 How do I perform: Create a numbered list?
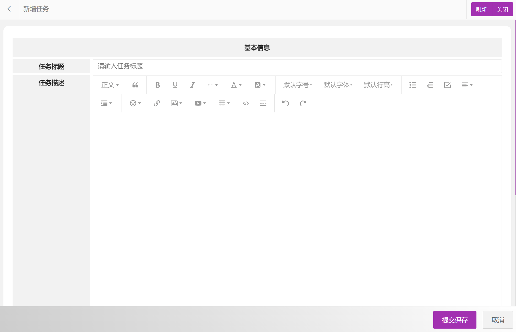[x=430, y=85]
